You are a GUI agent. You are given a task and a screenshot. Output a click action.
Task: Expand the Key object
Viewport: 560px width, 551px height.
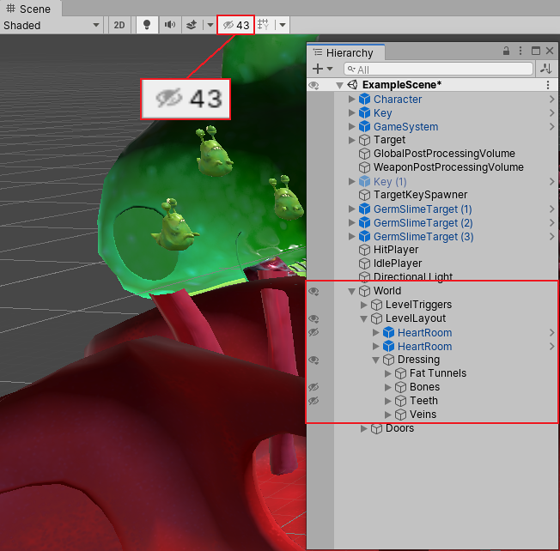pyautogui.click(x=351, y=112)
